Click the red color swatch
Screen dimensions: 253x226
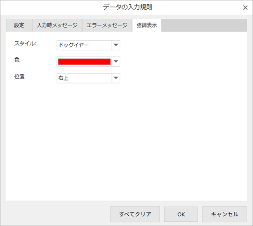[84, 62]
